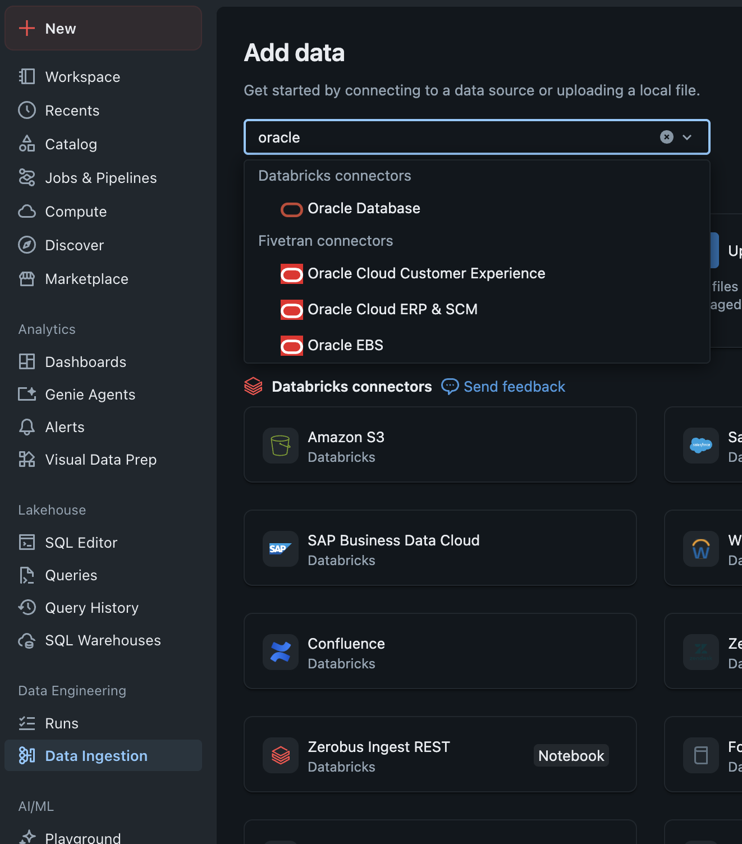This screenshot has width=742, height=844.
Task: Click the Discover compass icon
Action: [x=27, y=245]
